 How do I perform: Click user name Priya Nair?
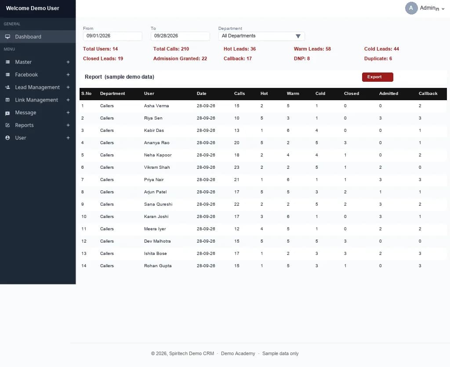pyautogui.click(x=154, y=180)
